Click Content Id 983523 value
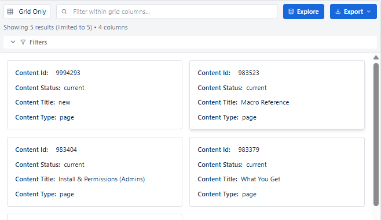 (248, 73)
